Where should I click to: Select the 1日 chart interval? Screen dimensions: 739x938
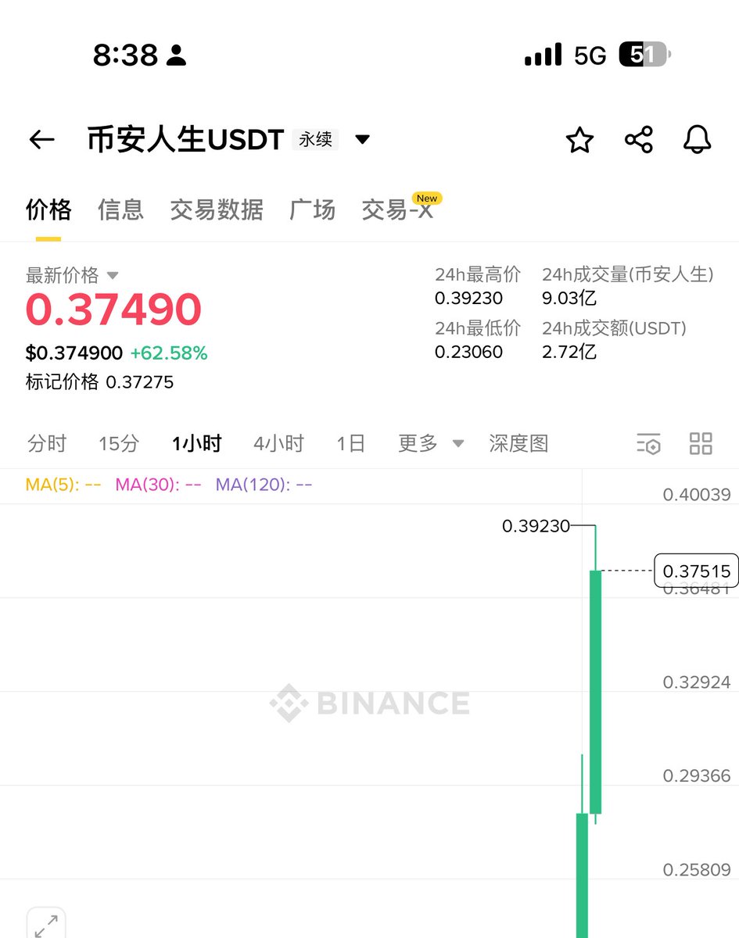pyautogui.click(x=351, y=443)
